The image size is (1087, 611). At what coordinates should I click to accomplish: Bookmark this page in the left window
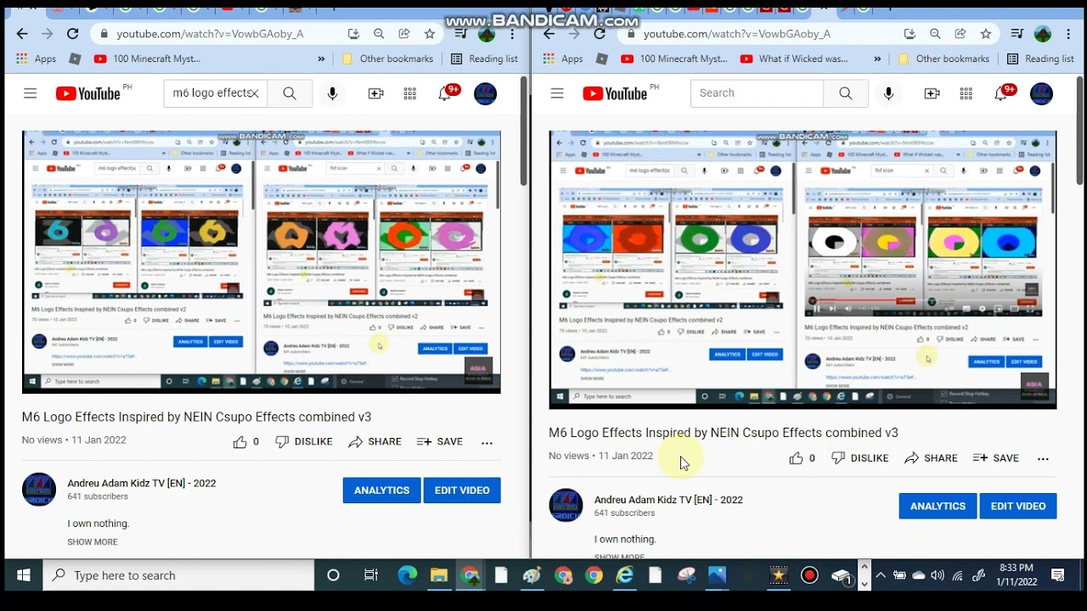click(430, 34)
